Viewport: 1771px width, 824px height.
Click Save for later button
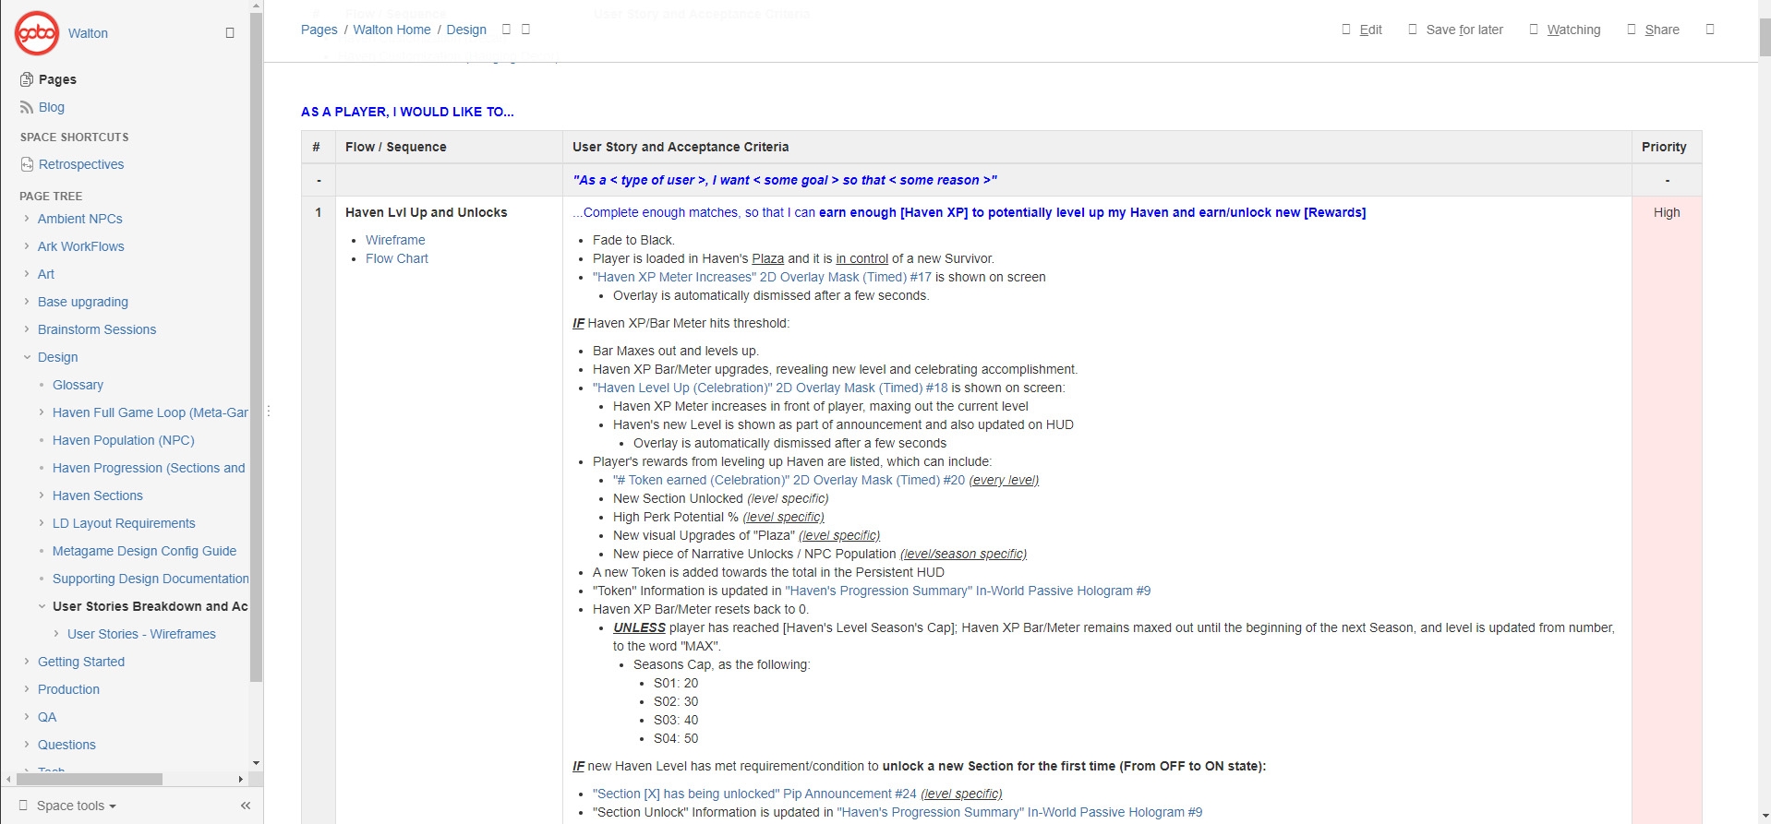pos(1455,30)
